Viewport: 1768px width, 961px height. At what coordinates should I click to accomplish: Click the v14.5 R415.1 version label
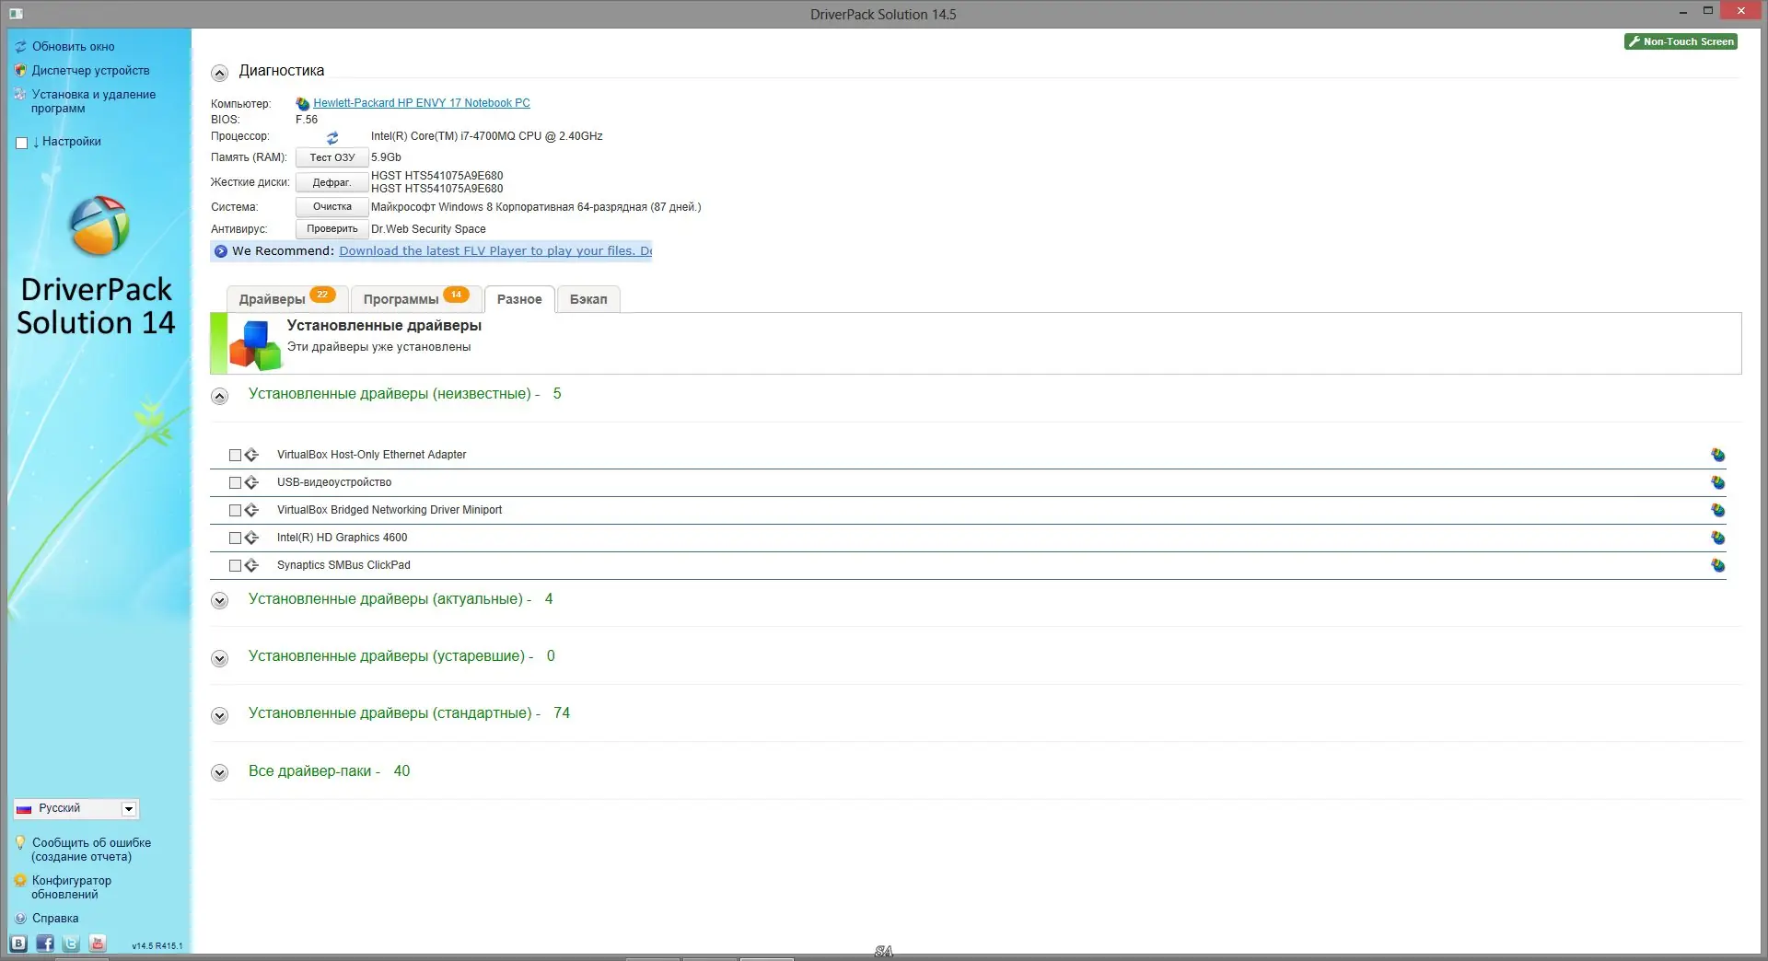(x=157, y=945)
